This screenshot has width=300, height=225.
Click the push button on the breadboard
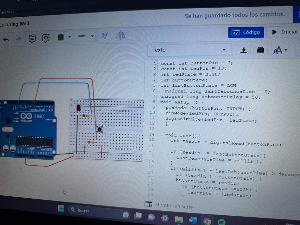tap(100, 129)
